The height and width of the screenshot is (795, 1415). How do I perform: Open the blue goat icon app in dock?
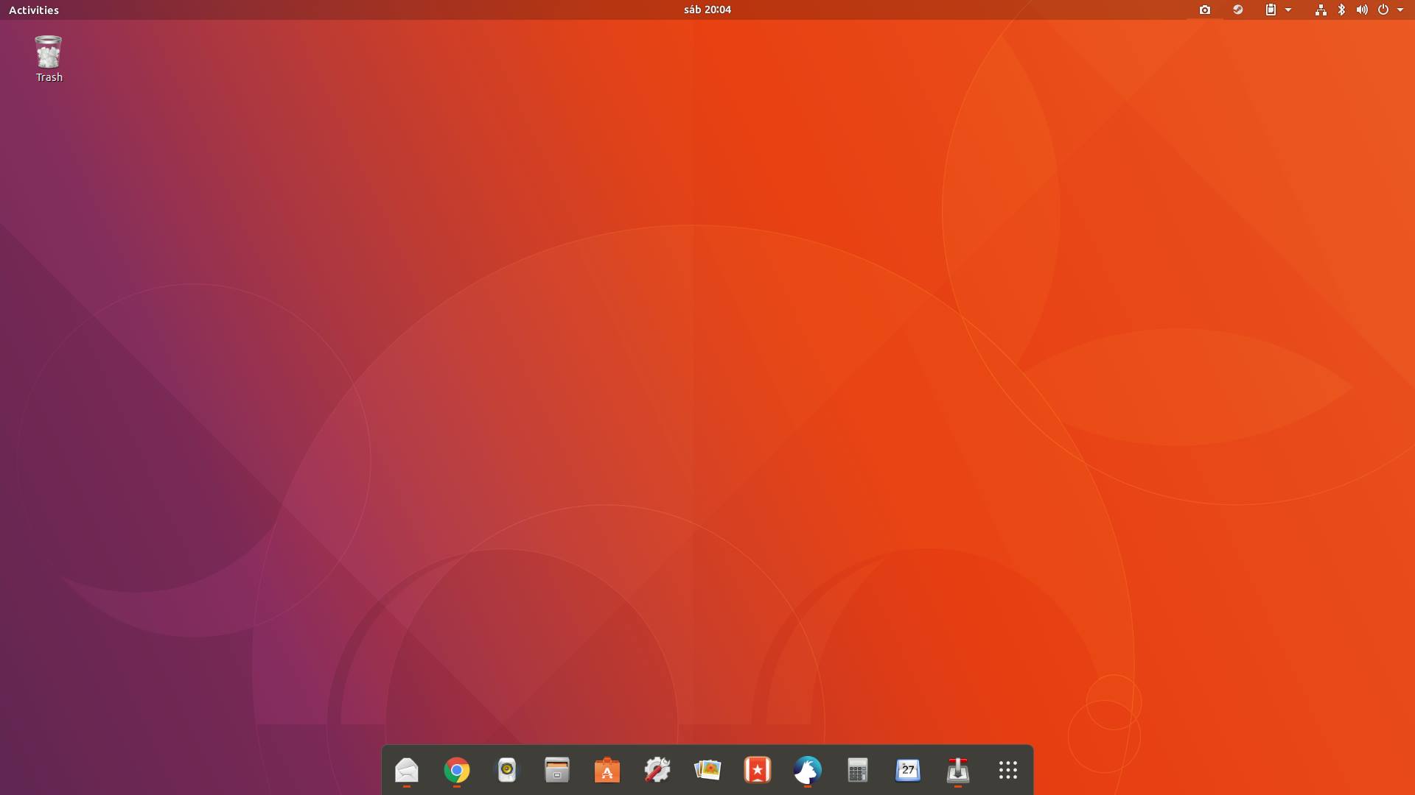coord(808,770)
